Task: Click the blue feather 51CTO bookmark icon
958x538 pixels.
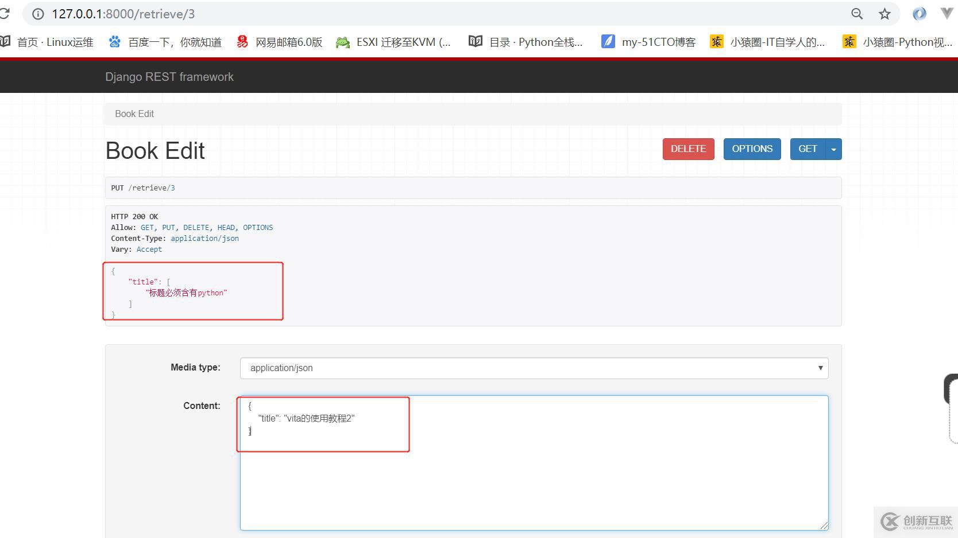Action: point(608,41)
